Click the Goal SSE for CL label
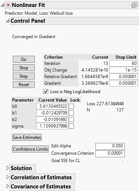The image size is (139, 191). click(65, 161)
